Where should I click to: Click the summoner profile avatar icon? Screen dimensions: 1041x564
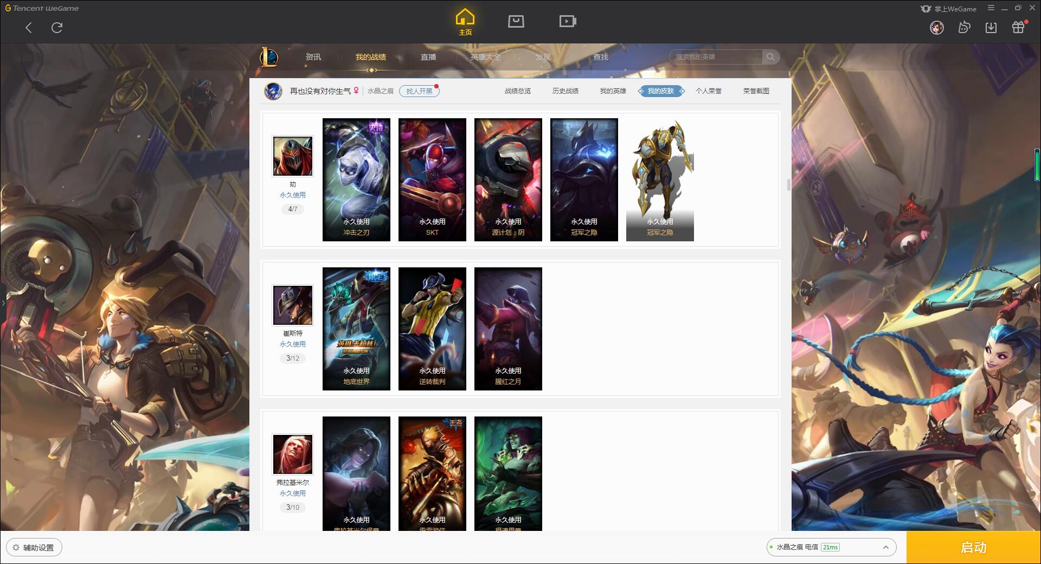pyautogui.click(x=273, y=91)
